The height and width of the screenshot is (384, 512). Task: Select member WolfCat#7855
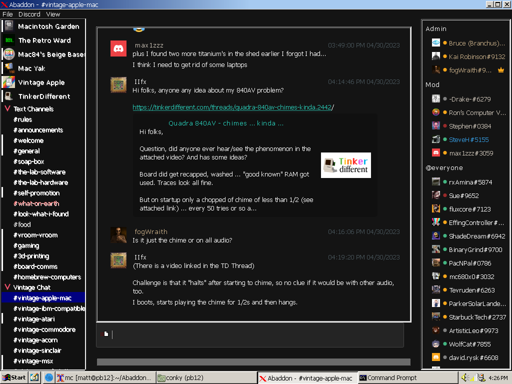[x=469, y=344]
